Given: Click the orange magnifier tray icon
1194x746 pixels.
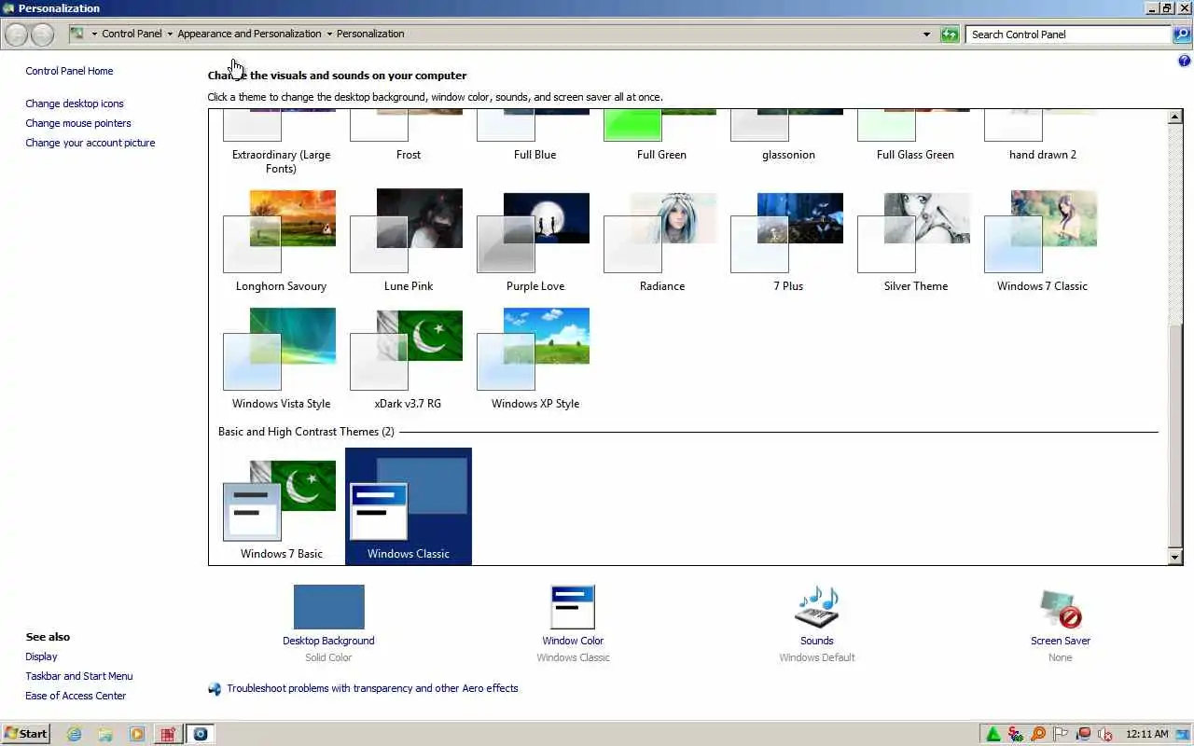Looking at the screenshot, I should pos(1037,734).
